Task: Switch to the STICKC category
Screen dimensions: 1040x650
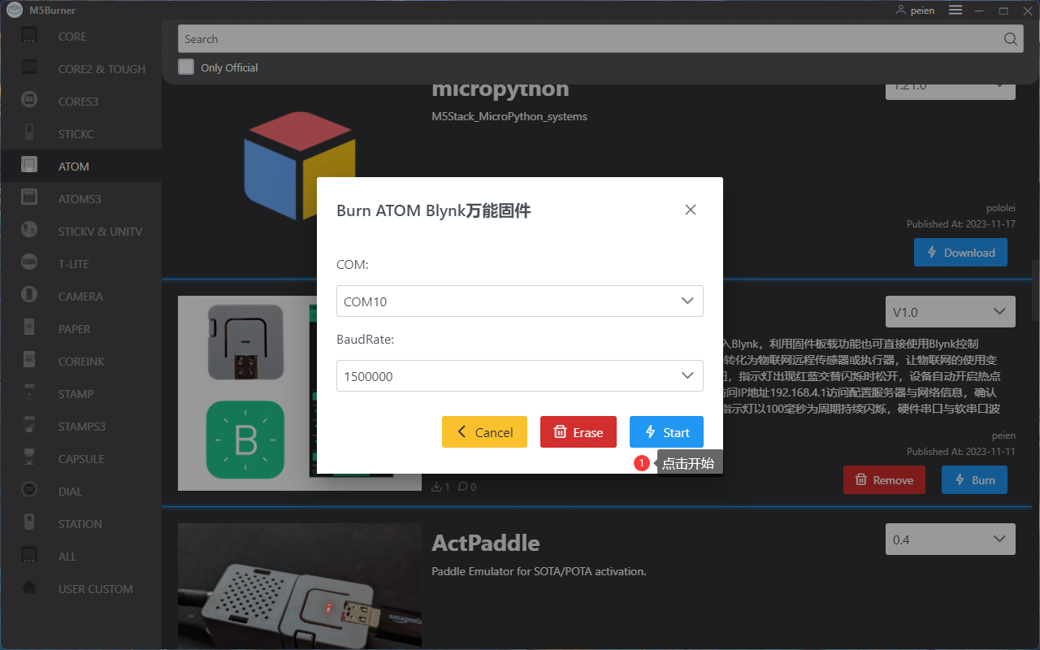Action: (x=80, y=133)
